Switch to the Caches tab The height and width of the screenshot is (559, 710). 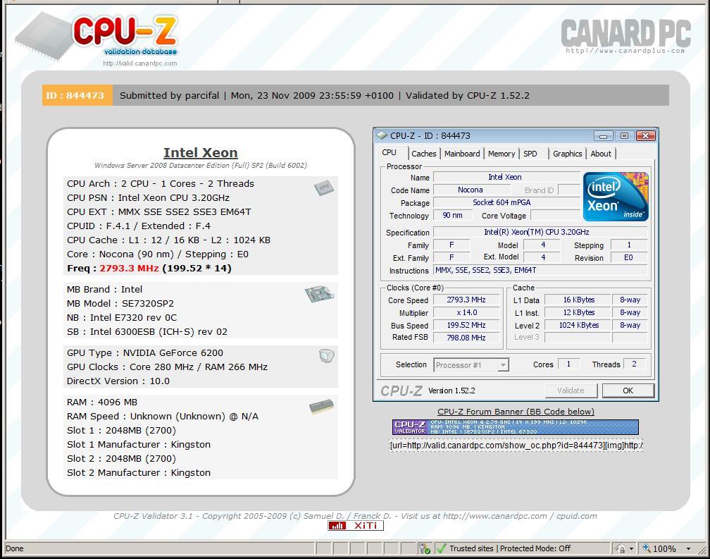[424, 154]
